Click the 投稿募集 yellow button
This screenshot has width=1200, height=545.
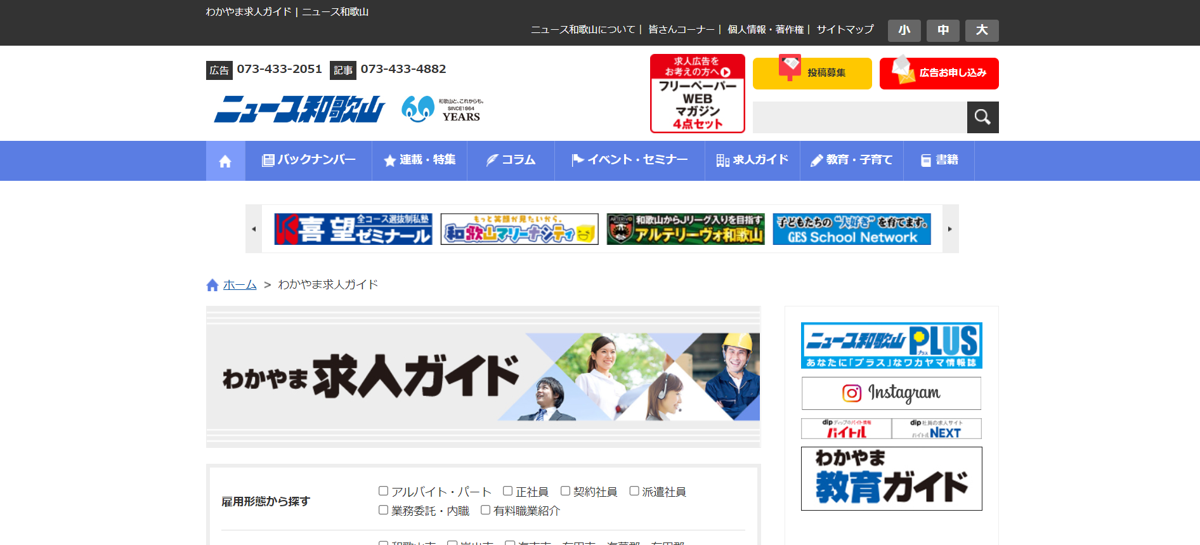[x=812, y=73]
